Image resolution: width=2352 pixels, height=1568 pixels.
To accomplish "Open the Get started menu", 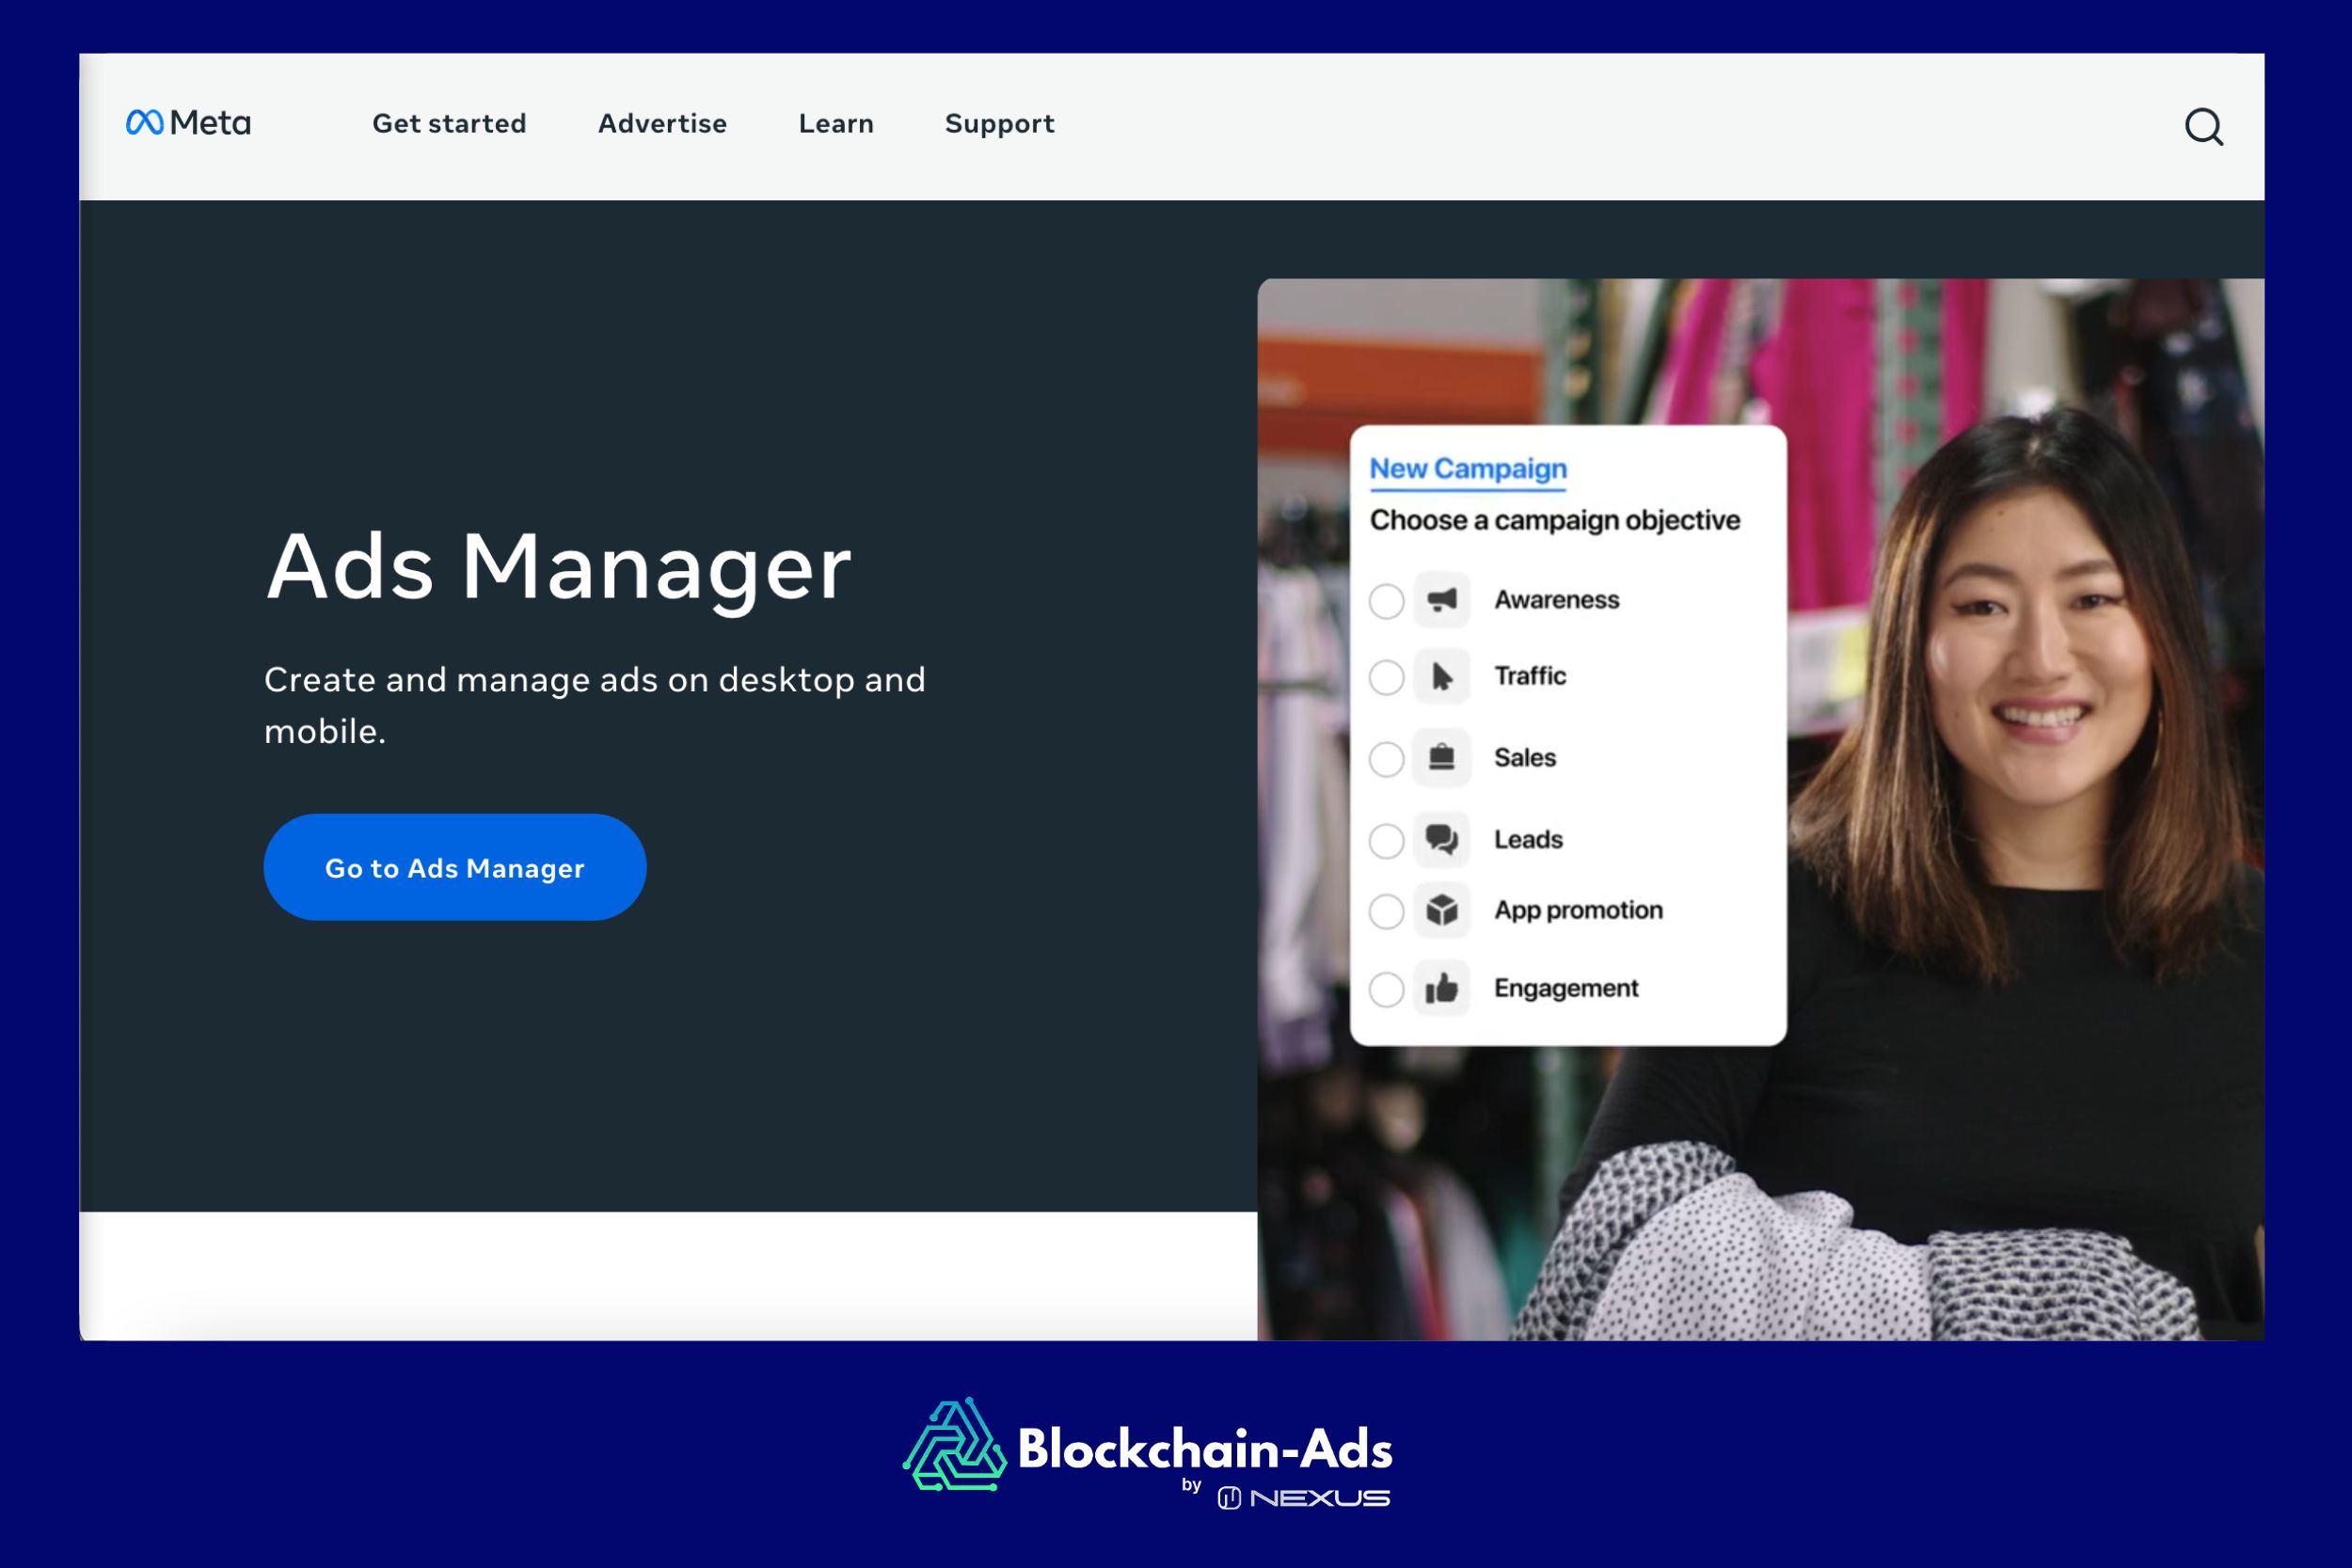I will [449, 124].
